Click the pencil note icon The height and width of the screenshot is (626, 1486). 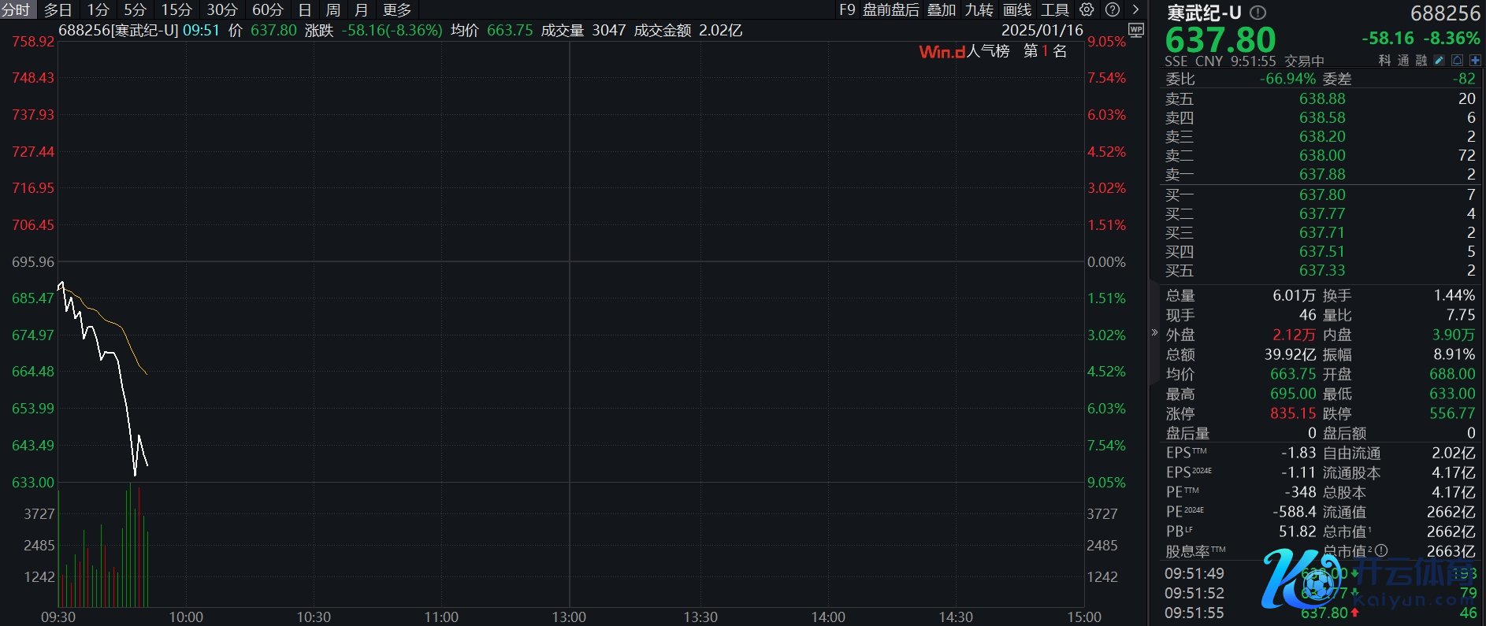pyautogui.click(x=1439, y=61)
